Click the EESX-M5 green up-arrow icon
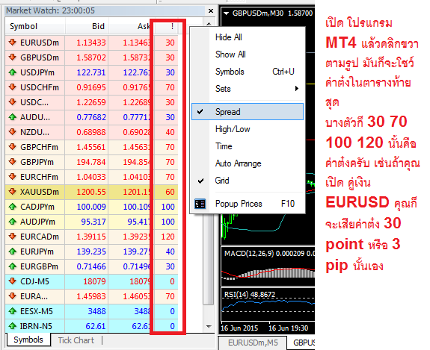This screenshot has height=350, width=430. (x=13, y=311)
